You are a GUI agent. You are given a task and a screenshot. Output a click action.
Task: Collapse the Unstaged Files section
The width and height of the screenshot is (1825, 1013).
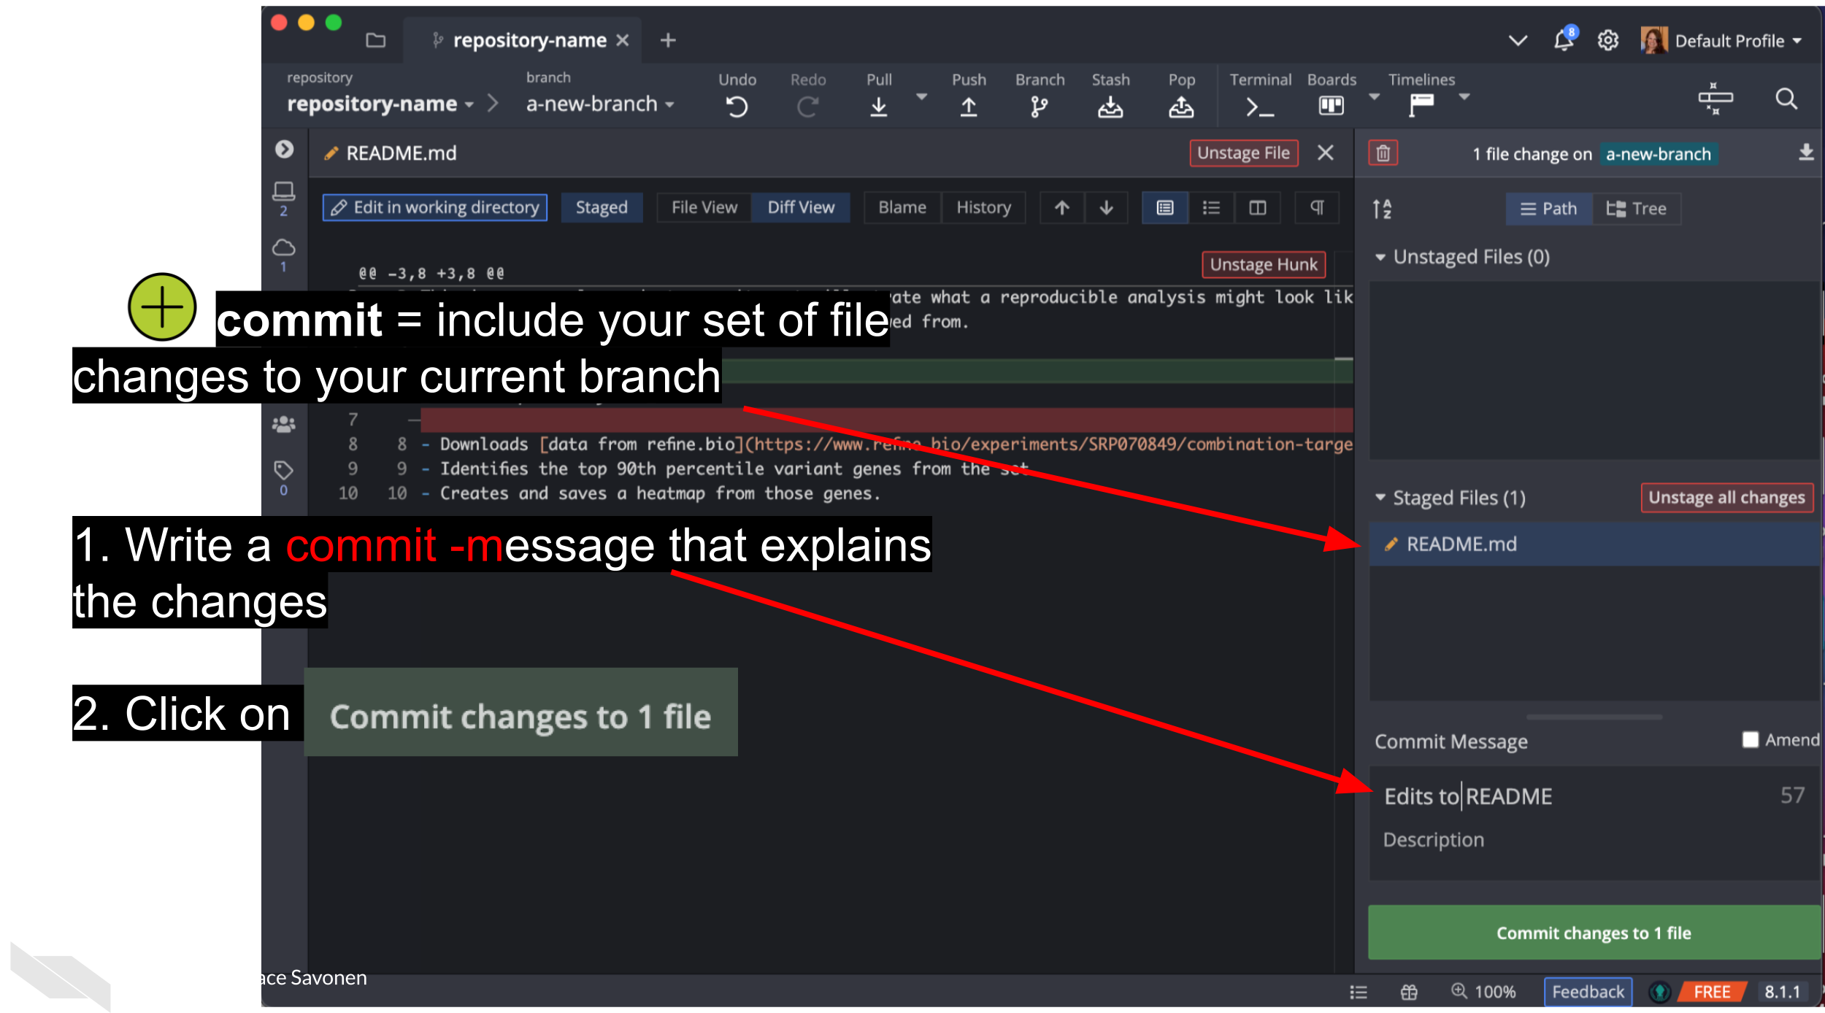[1380, 257]
